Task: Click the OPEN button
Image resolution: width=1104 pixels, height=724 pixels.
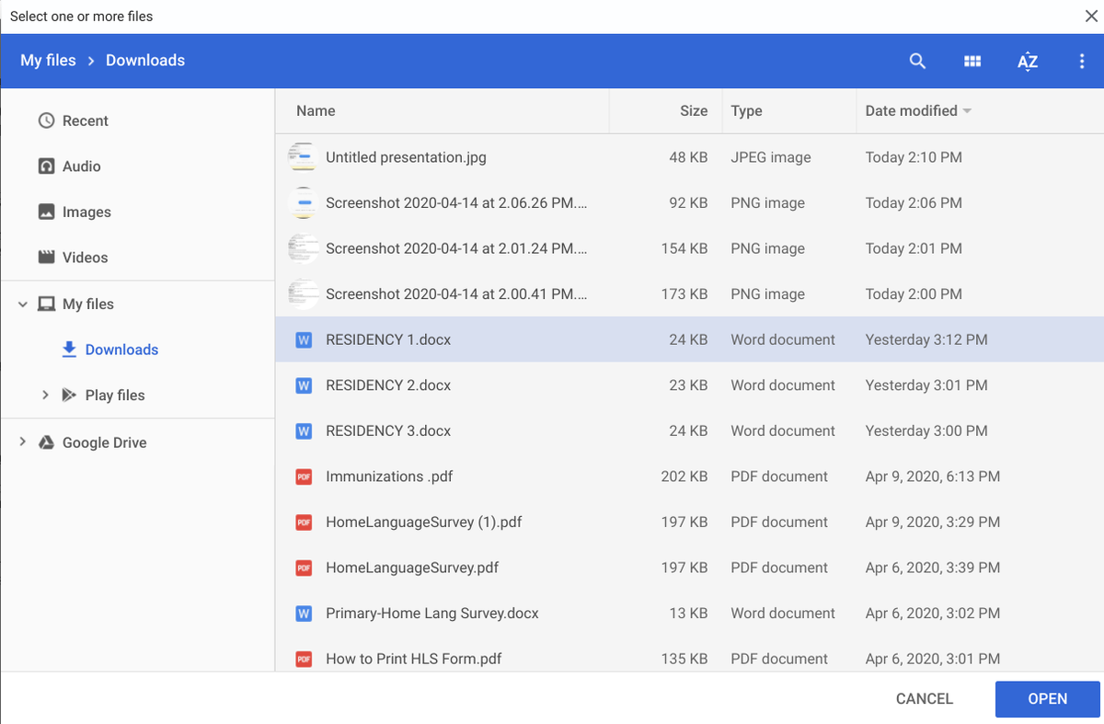Action: coord(1048,699)
